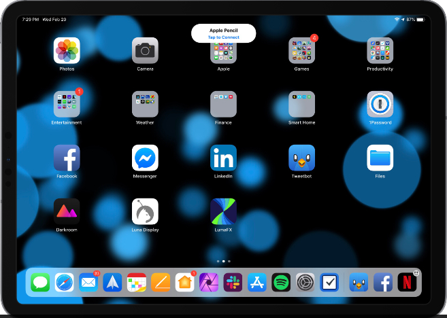447x318 pixels.
Task: Open the Photos app
Action: (67, 50)
